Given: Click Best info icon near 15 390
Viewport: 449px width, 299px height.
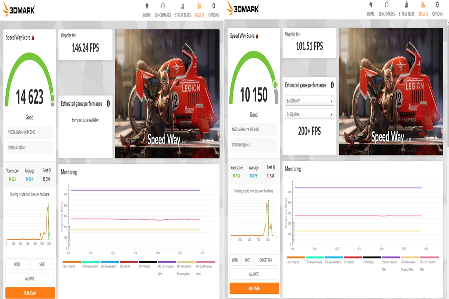Looking at the screenshot, I should 49,170.
